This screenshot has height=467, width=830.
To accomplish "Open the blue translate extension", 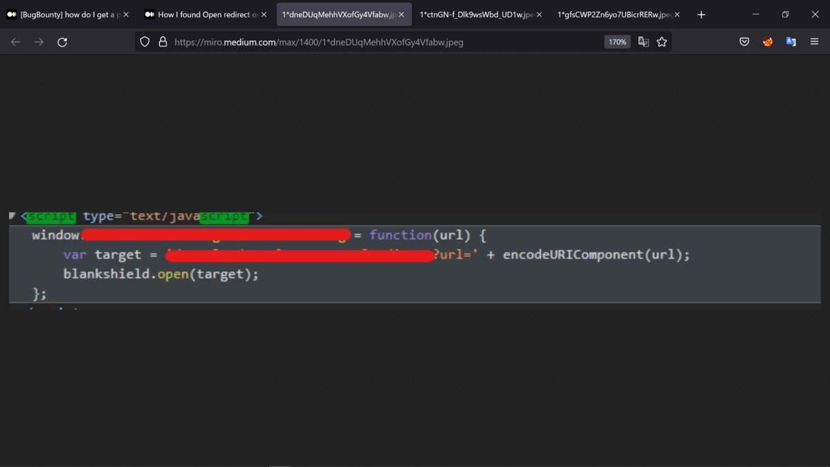I will pos(791,42).
